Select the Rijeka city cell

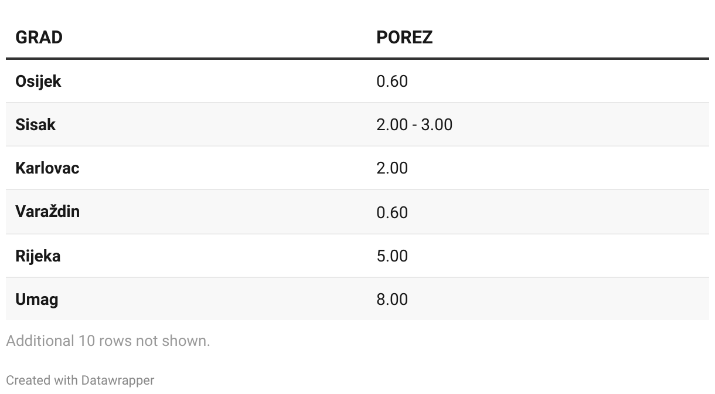tap(38, 256)
